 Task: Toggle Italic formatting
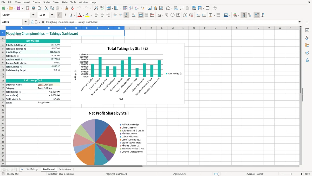[x=65, y=15]
